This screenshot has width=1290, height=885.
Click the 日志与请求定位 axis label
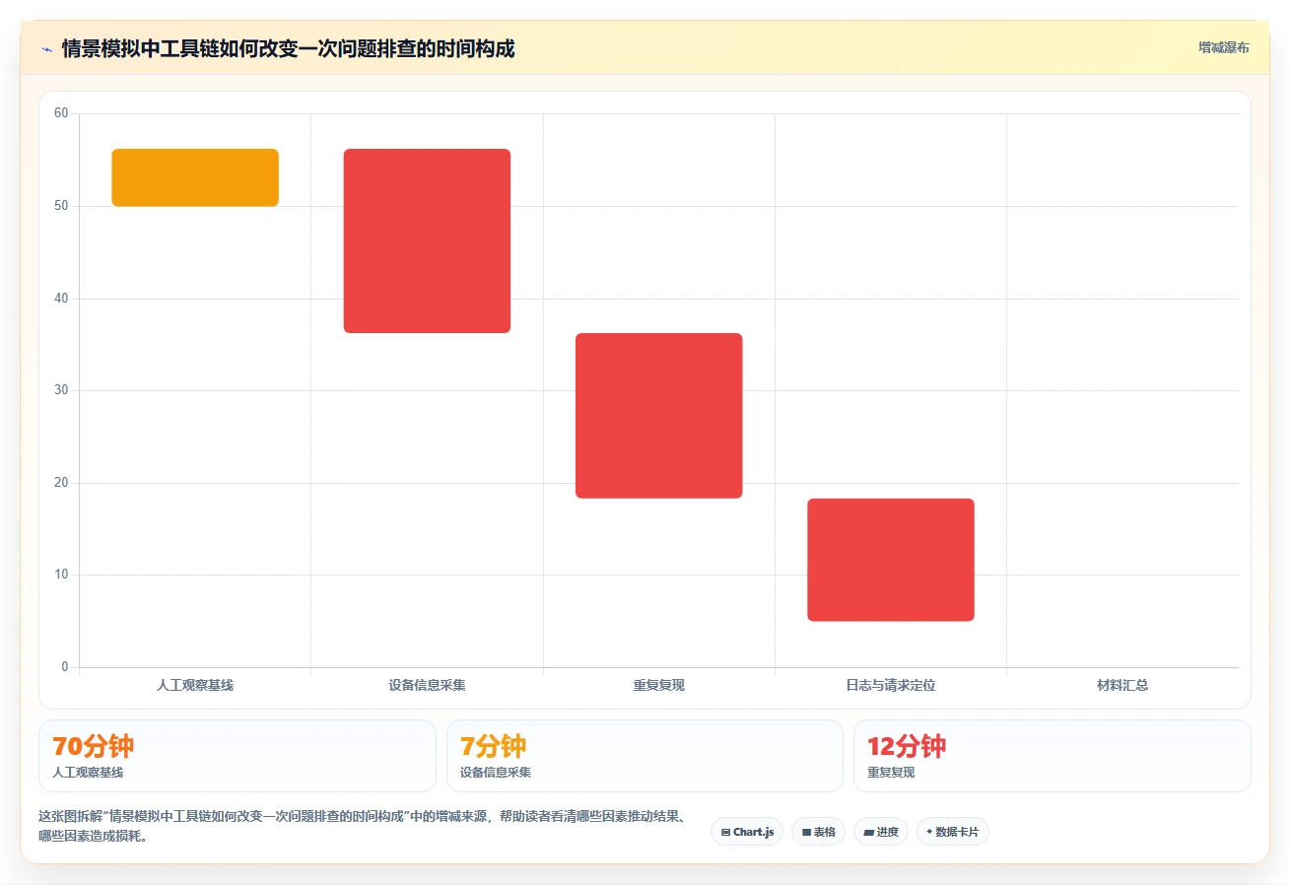point(891,685)
